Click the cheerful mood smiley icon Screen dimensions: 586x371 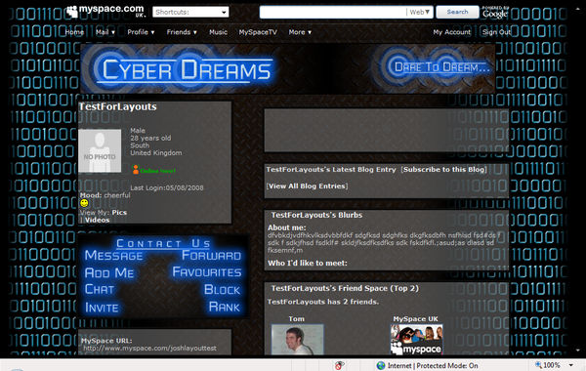tap(84, 203)
